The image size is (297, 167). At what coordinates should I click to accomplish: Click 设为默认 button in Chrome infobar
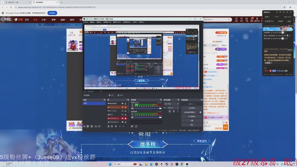(52, 13)
